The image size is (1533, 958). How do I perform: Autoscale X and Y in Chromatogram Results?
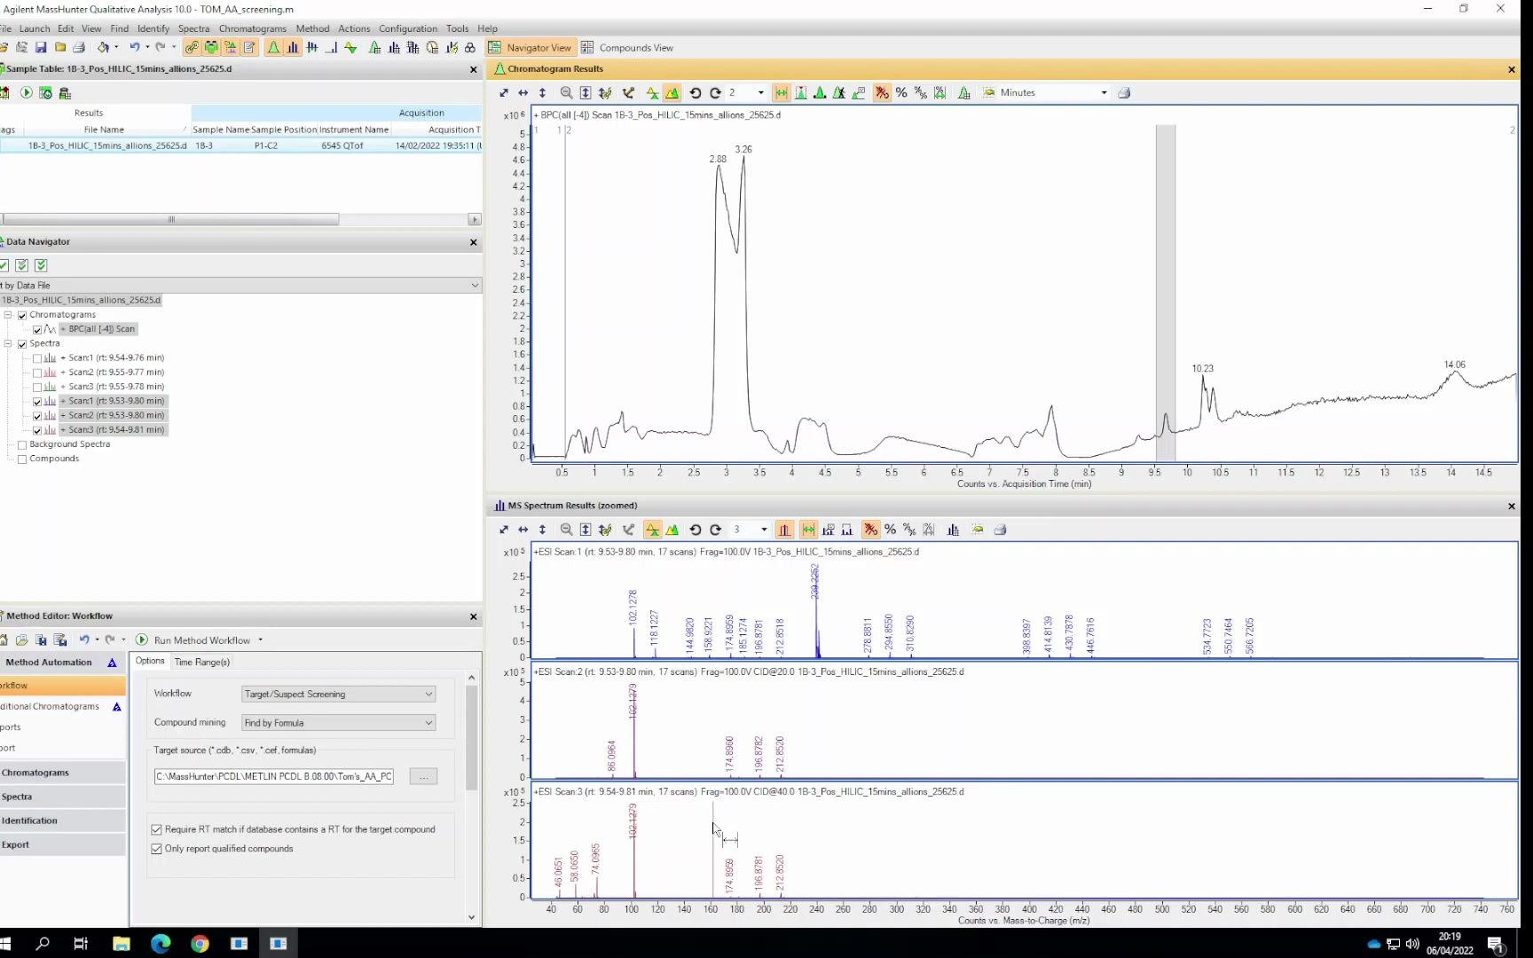click(x=504, y=92)
